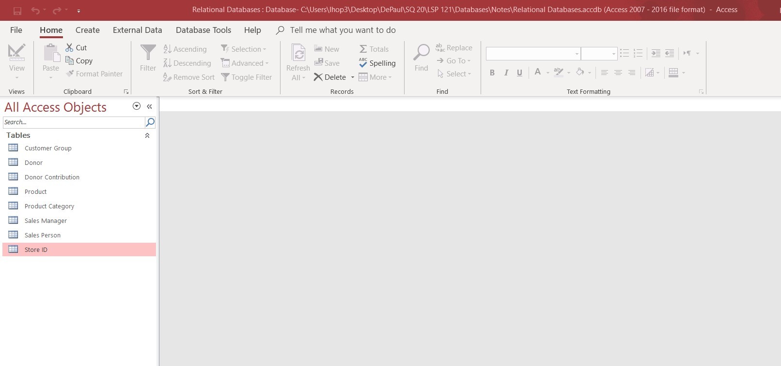Viewport: 781px width, 366px height.
Task: Expand the View dropdown arrow
Action: [17, 77]
